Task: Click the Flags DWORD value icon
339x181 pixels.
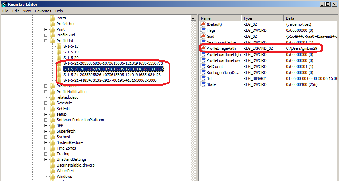Action: [203, 30]
